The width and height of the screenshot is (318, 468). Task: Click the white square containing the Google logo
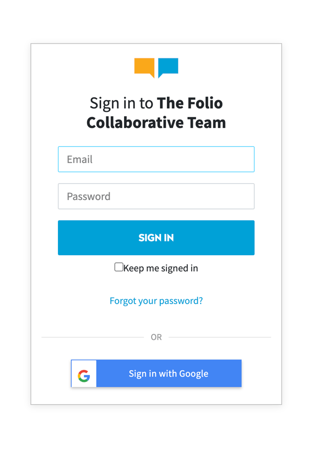83,373
